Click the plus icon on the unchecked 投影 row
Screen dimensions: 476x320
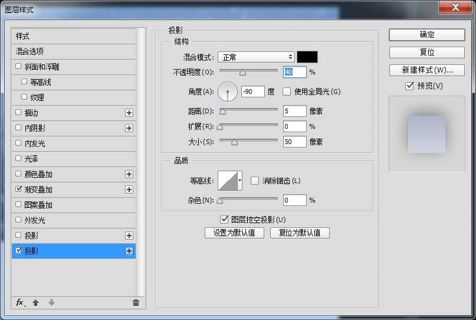tap(129, 236)
